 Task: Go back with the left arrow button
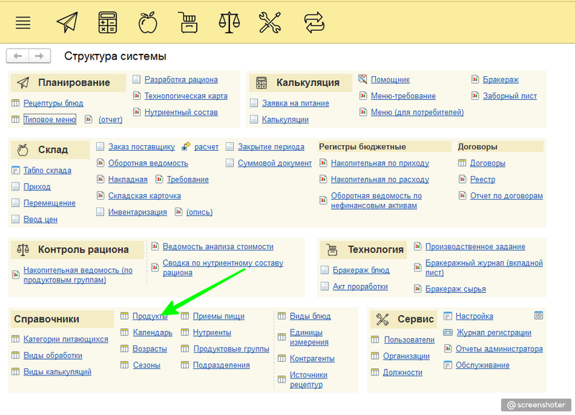pyautogui.click(x=18, y=55)
